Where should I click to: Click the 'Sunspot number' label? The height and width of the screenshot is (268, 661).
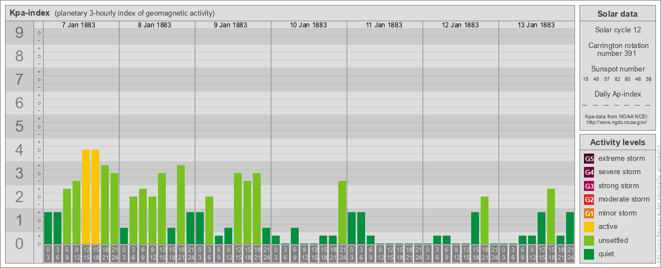click(x=618, y=69)
